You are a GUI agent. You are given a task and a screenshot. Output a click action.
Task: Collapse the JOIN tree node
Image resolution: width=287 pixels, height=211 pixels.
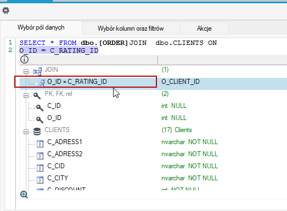point(26,71)
